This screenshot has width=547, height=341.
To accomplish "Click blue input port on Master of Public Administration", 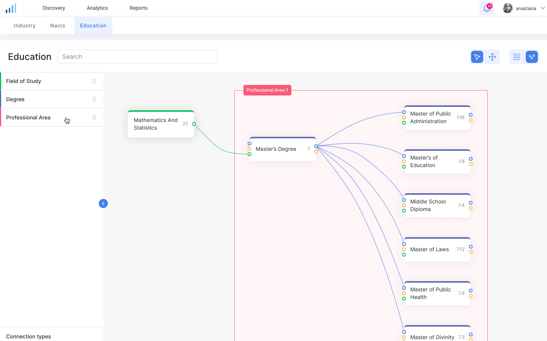I will click(404, 112).
